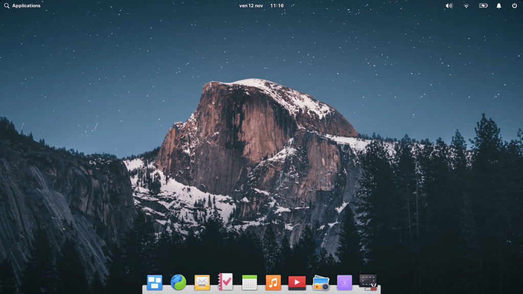Launch the Web browser globe icon

coord(178,282)
